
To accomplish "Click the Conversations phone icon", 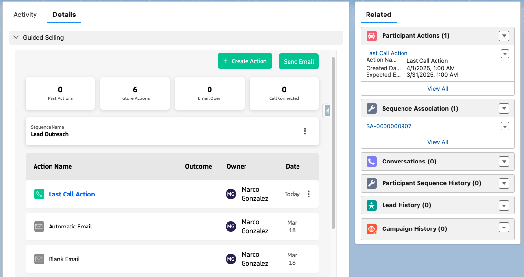I will click(372, 162).
